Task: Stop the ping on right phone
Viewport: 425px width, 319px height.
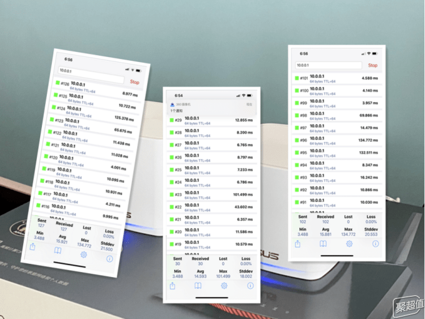Action: (x=373, y=65)
